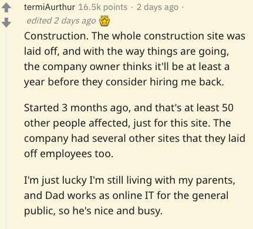The height and width of the screenshot is (229, 253).
Task: Open the gold award badge icon
Action: click(x=104, y=21)
